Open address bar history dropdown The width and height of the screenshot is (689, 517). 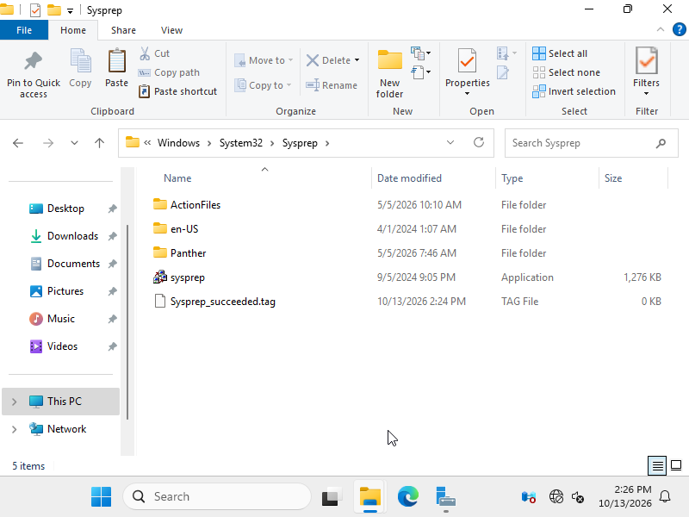450,142
